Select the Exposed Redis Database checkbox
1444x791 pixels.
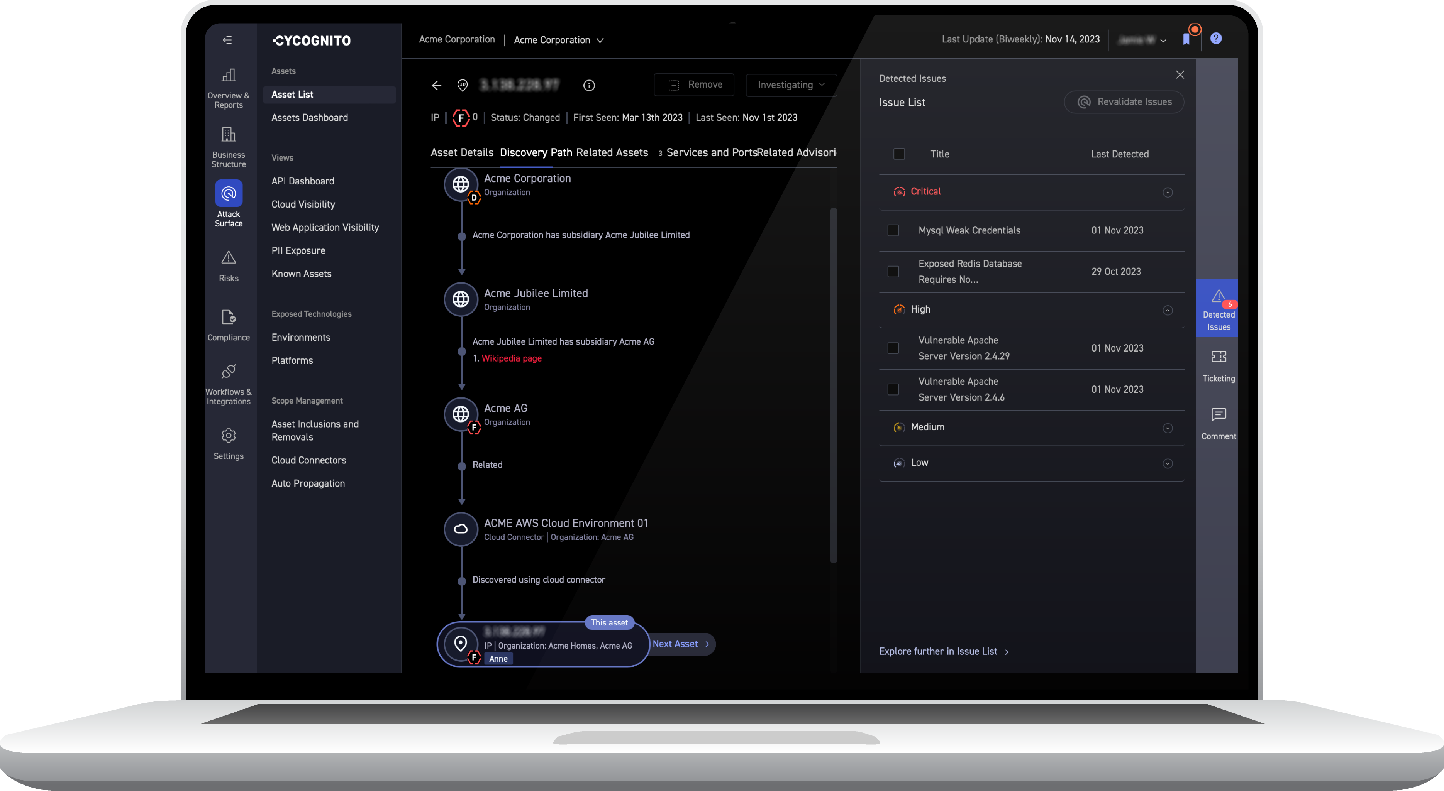[893, 271]
